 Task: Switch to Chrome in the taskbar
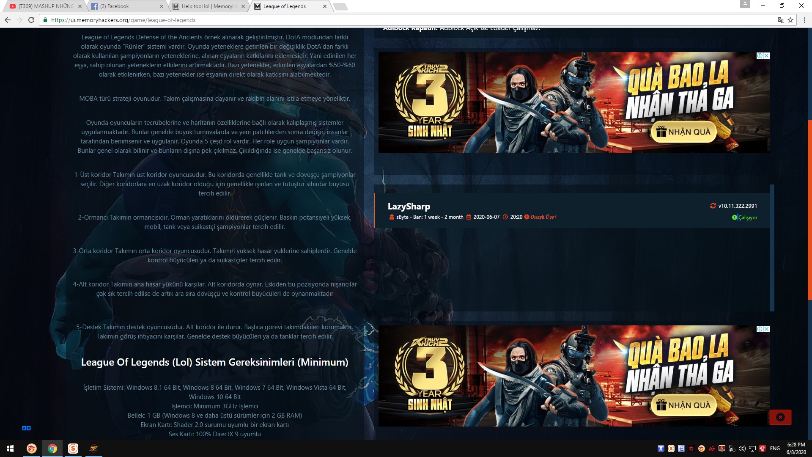tap(52, 449)
